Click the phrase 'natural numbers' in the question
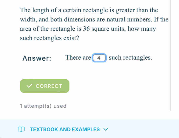Image resolution: width=179 pixels, height=138 pixels. pyautogui.click(x=129, y=19)
